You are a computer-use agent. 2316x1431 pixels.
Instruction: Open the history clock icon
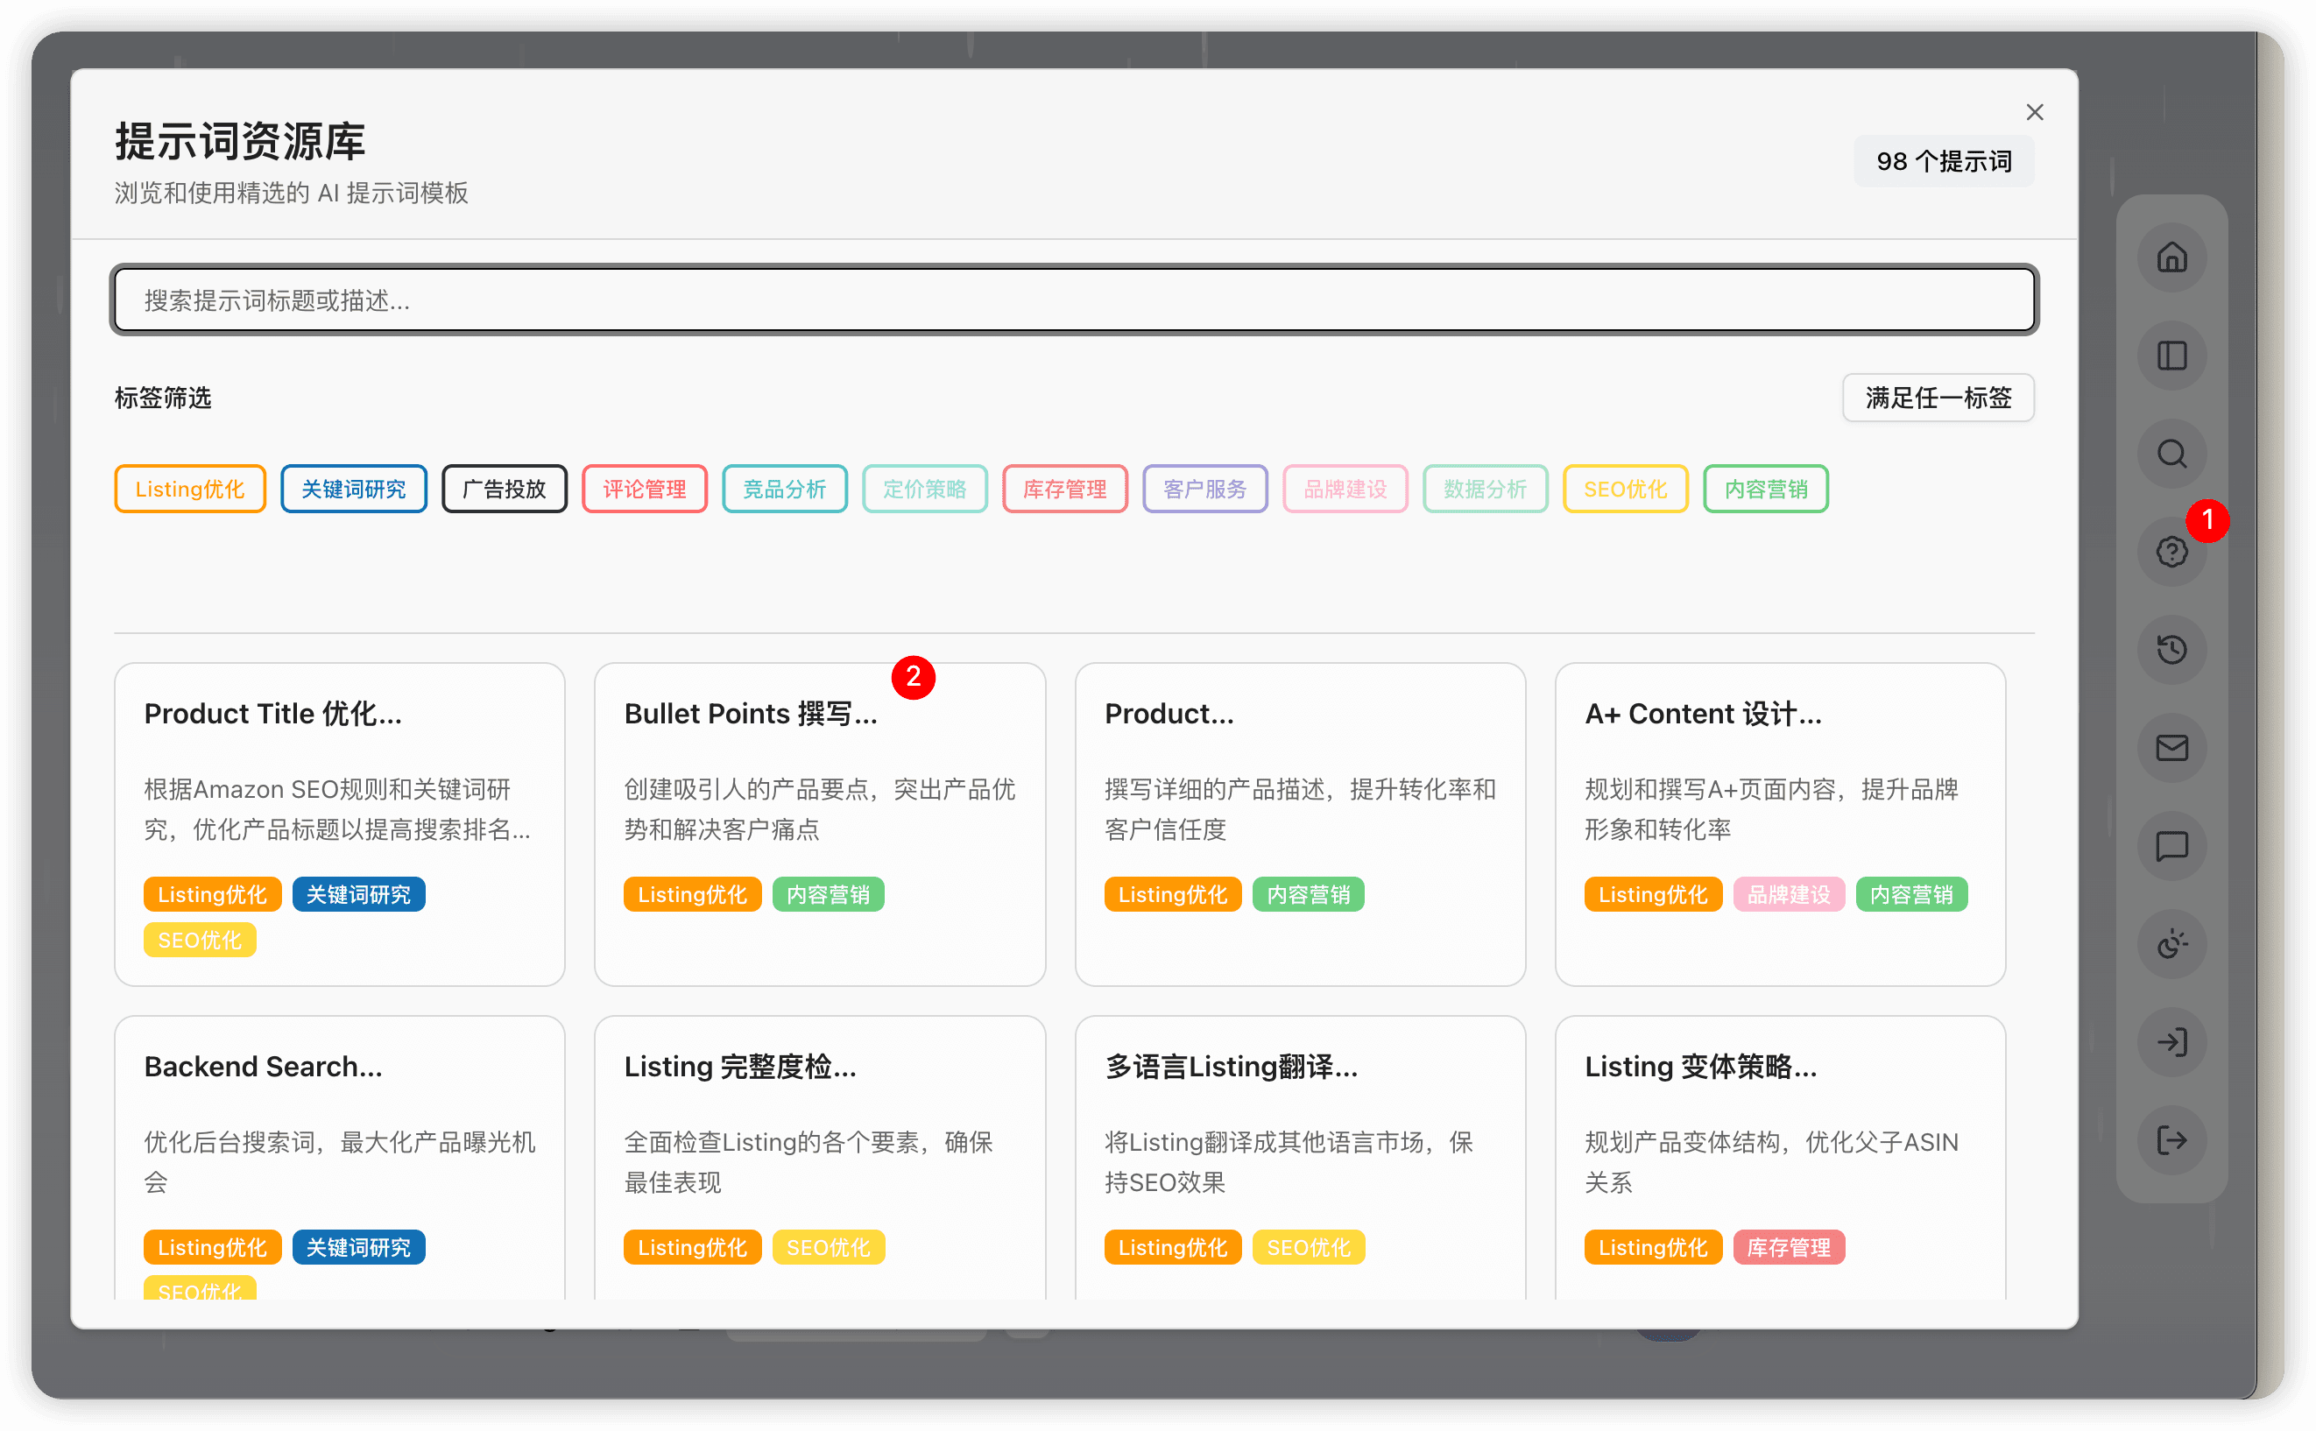pos(2171,649)
